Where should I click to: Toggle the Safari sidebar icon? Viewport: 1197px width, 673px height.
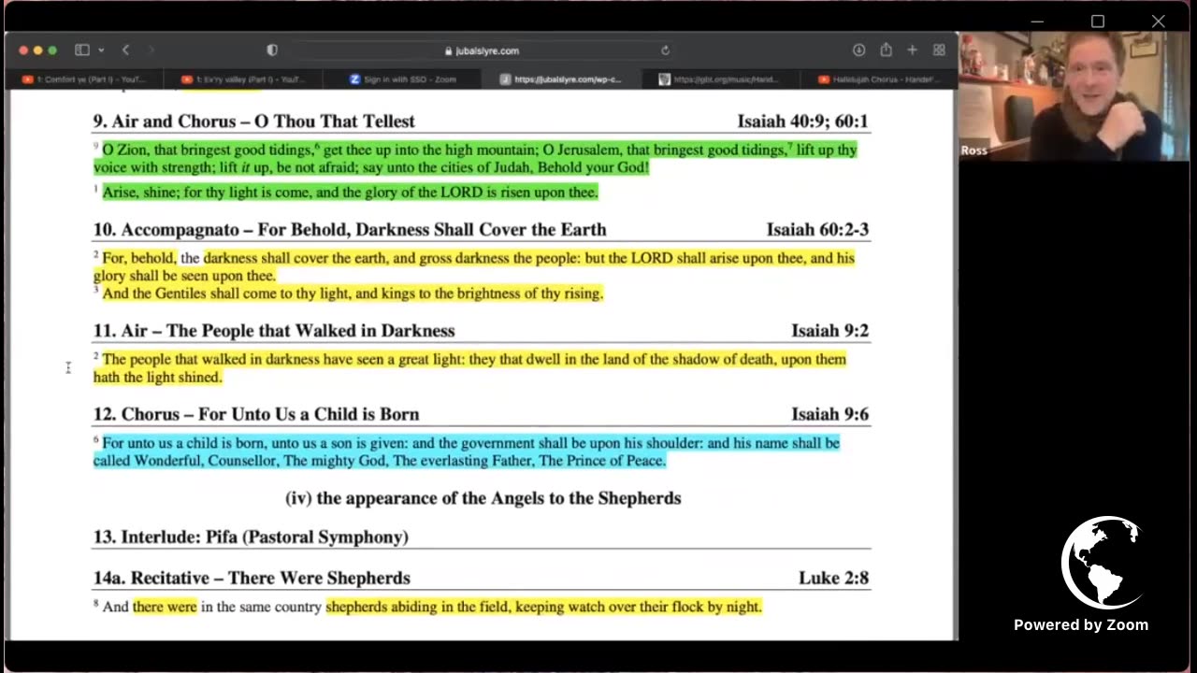81,50
